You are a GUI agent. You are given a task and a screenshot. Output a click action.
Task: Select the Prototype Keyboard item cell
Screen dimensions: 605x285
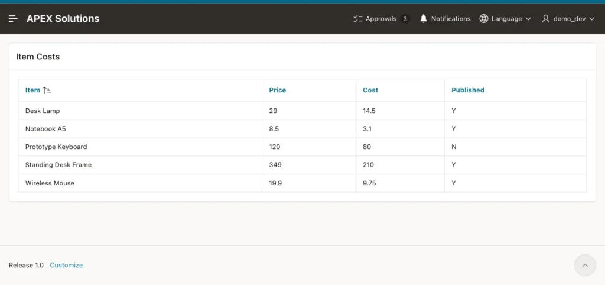tap(141, 147)
